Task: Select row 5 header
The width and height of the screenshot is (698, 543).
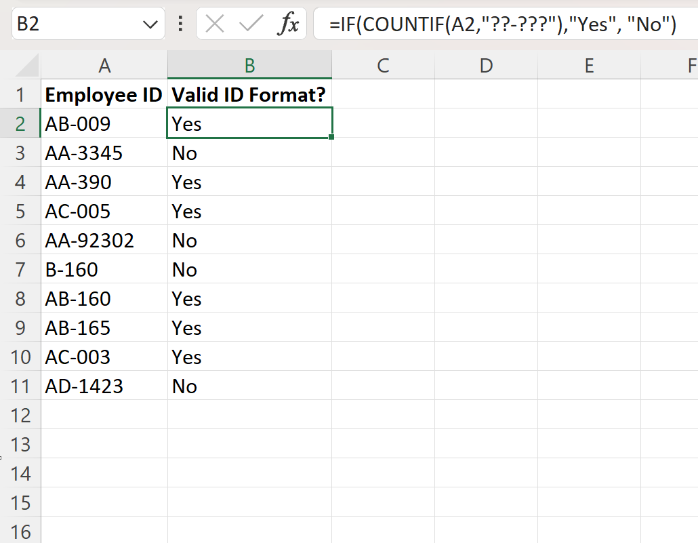Action: coord(20,211)
